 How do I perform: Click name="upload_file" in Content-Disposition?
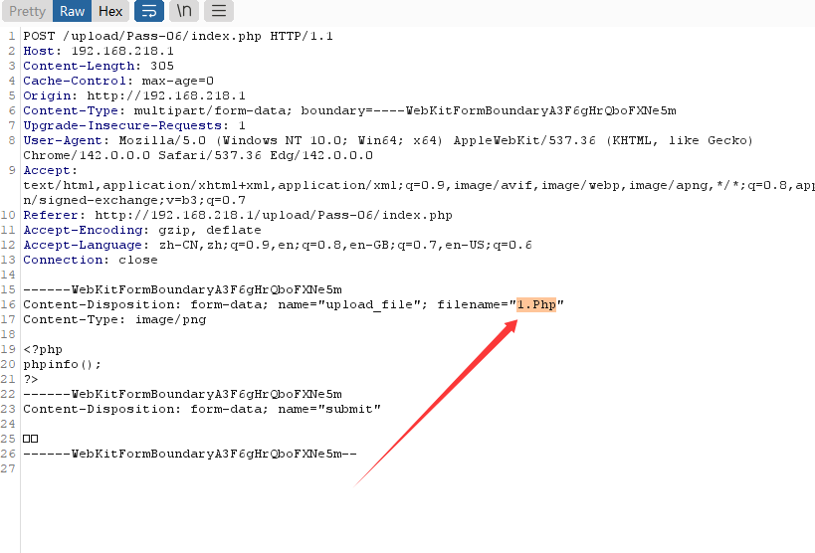pyautogui.click(x=349, y=304)
